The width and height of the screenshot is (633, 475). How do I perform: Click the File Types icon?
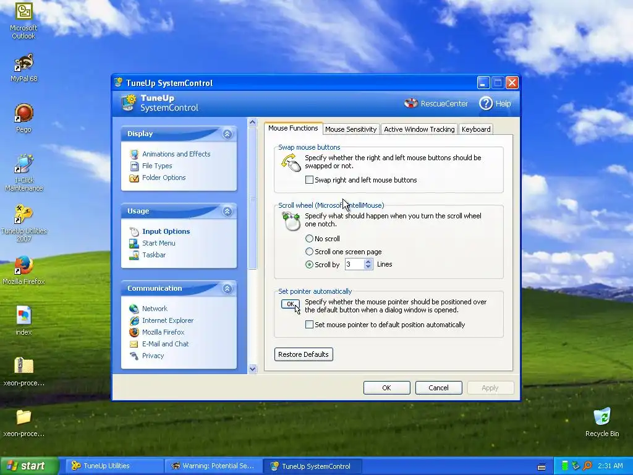tap(134, 166)
